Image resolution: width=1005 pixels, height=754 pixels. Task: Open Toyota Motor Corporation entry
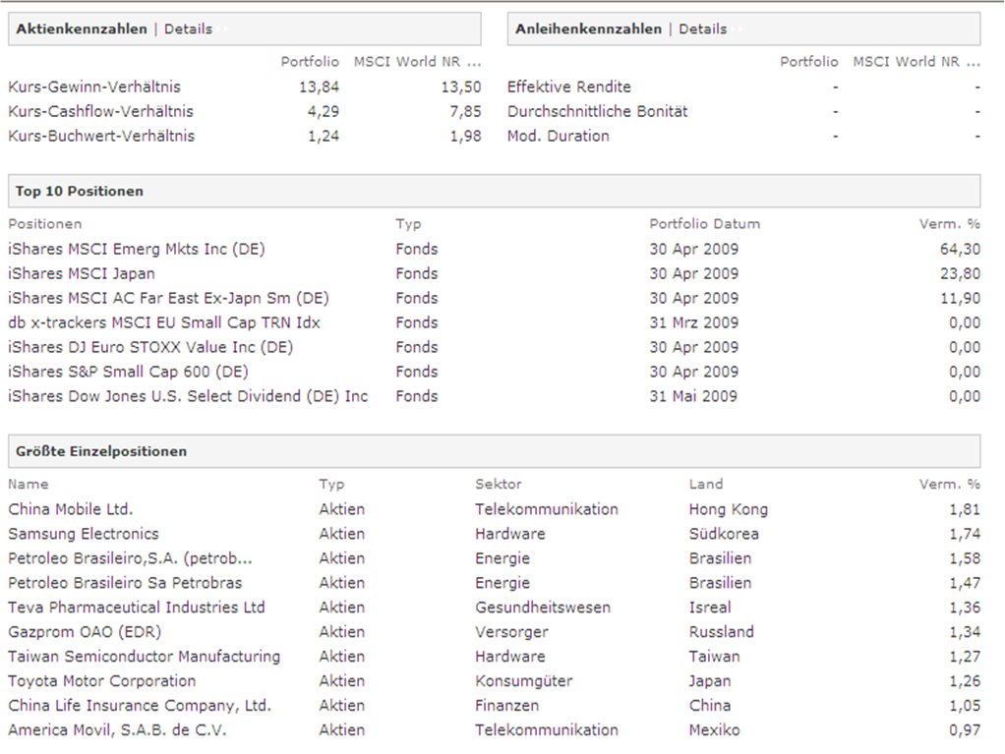pyautogui.click(x=101, y=681)
